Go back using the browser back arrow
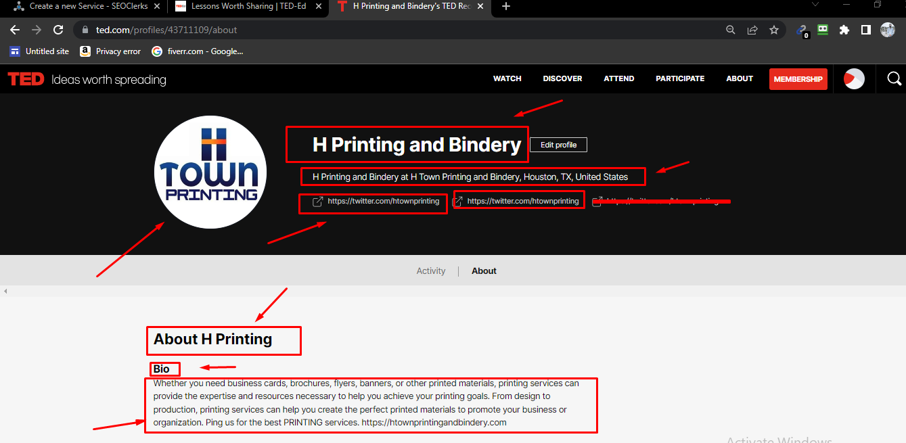Screen dimensions: 906x443 [x=15, y=30]
